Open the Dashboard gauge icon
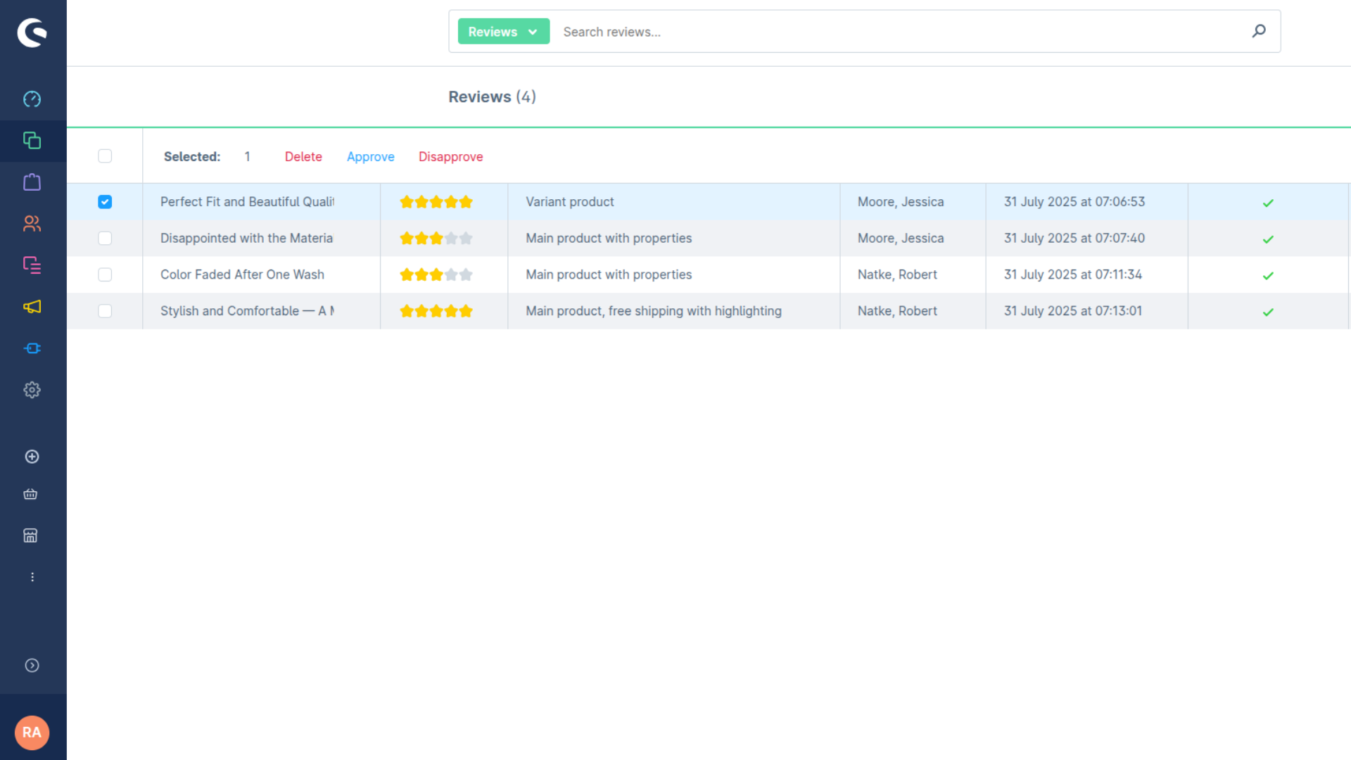The height and width of the screenshot is (760, 1351). tap(32, 99)
